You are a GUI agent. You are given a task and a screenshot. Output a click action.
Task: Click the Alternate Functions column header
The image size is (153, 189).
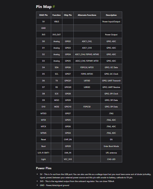[x=87, y=15]
